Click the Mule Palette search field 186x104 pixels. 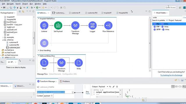click(x=167, y=17)
